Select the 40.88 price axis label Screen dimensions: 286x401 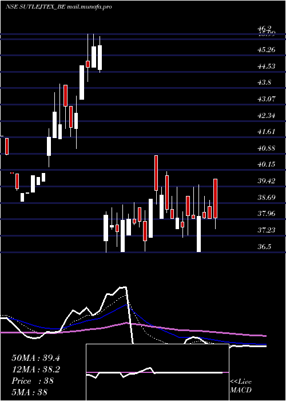pos(267,148)
